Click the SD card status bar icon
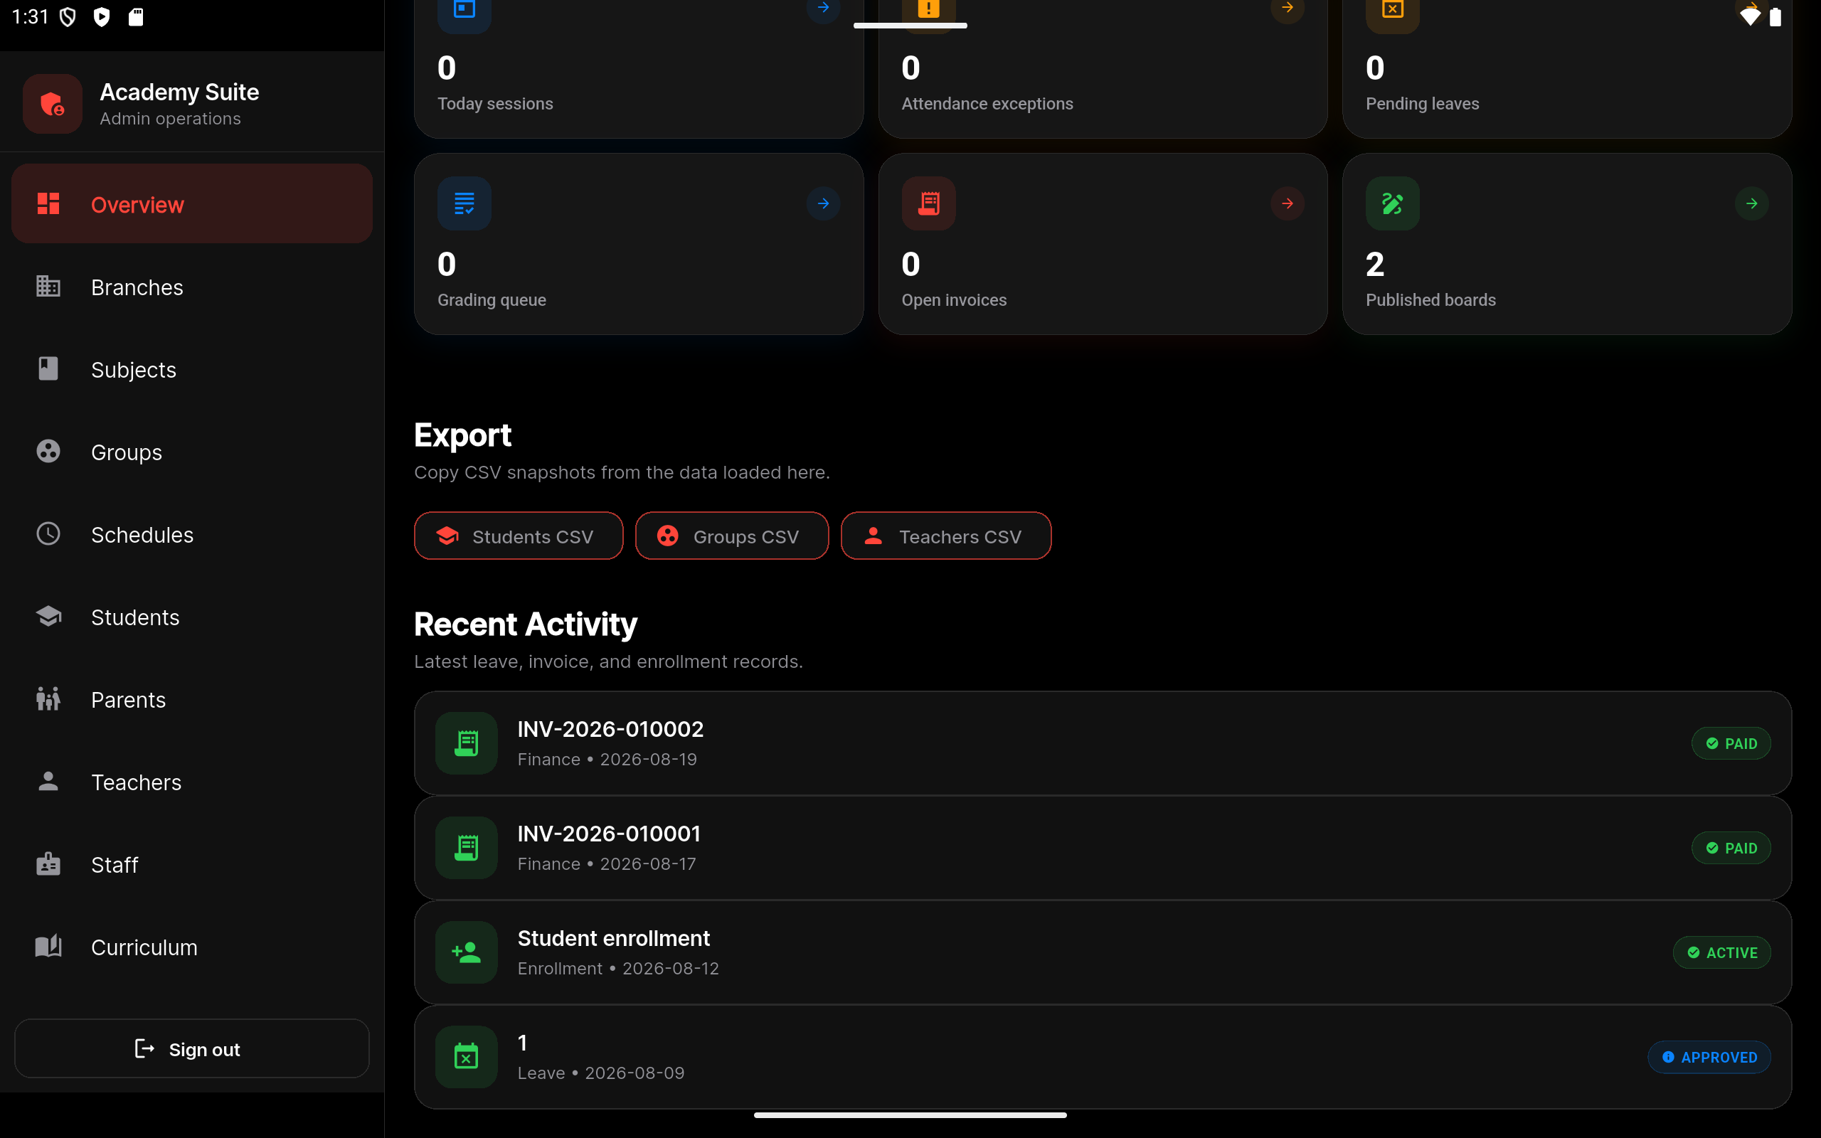1821x1138 pixels. (x=135, y=16)
